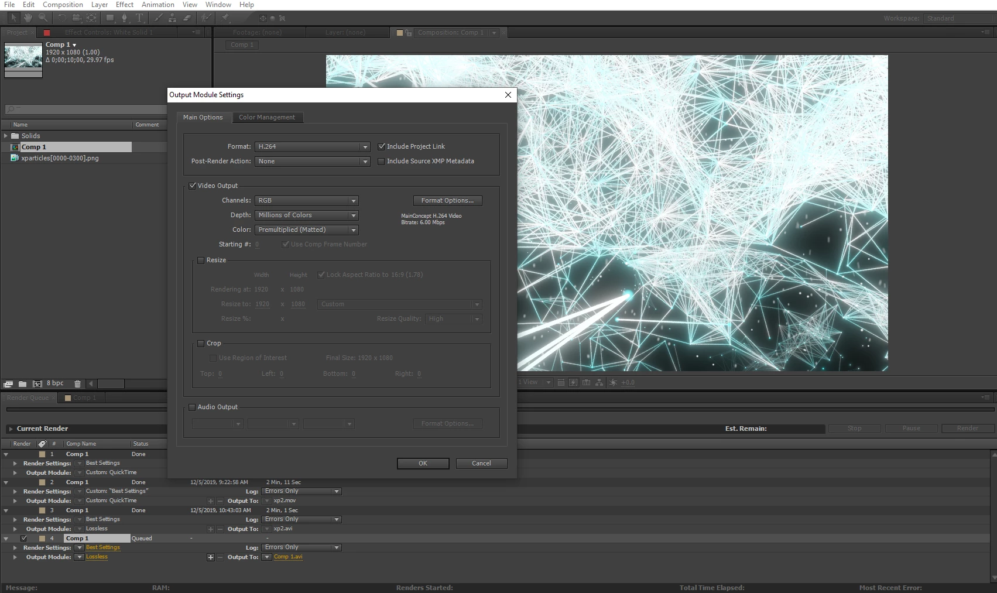Select the Brush tool

click(x=158, y=18)
